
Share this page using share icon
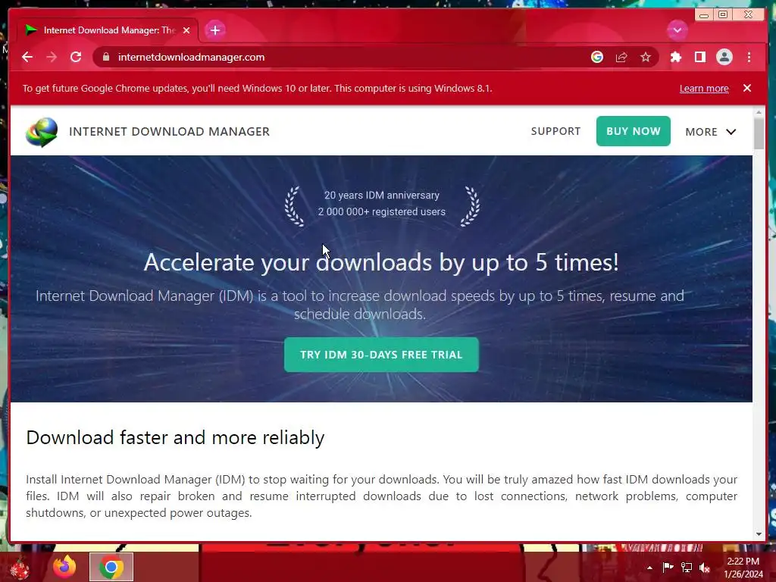[x=621, y=57]
